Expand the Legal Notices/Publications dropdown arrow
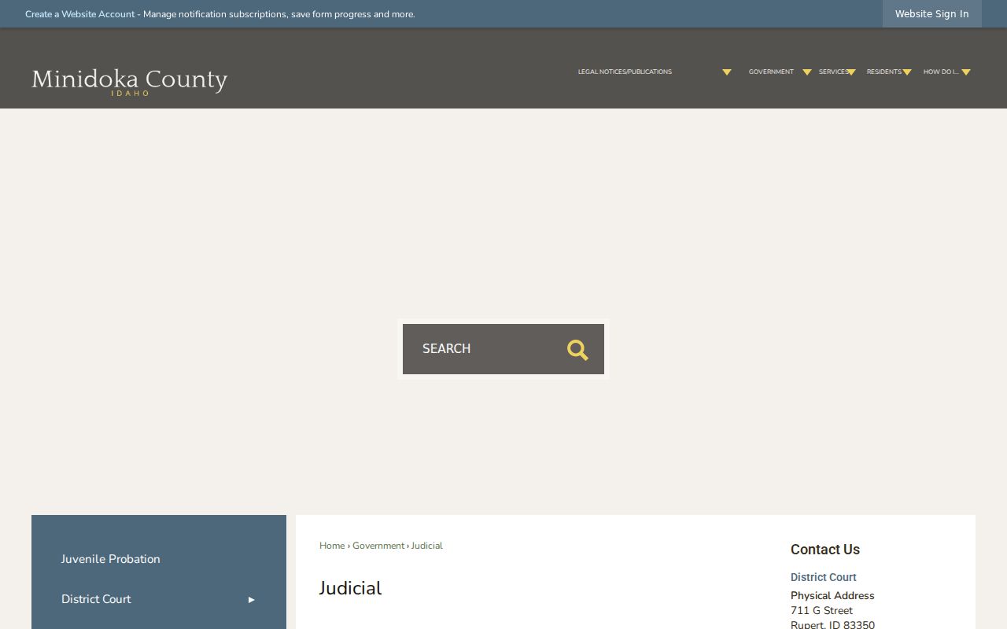 727,72
